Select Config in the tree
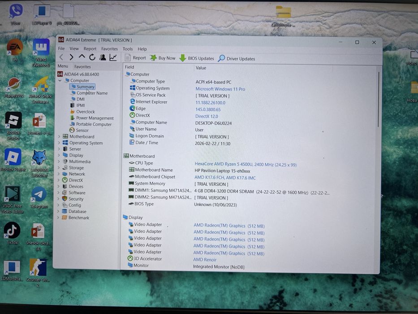This screenshot has height=314, width=418. [71, 205]
